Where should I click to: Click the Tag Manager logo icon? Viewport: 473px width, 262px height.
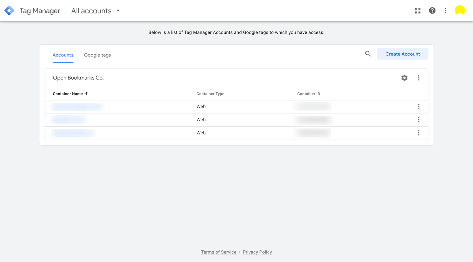click(9, 10)
